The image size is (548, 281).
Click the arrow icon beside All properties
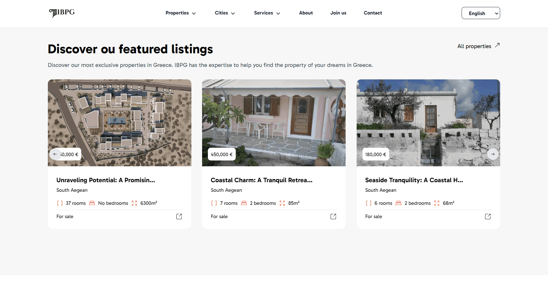[x=497, y=45]
